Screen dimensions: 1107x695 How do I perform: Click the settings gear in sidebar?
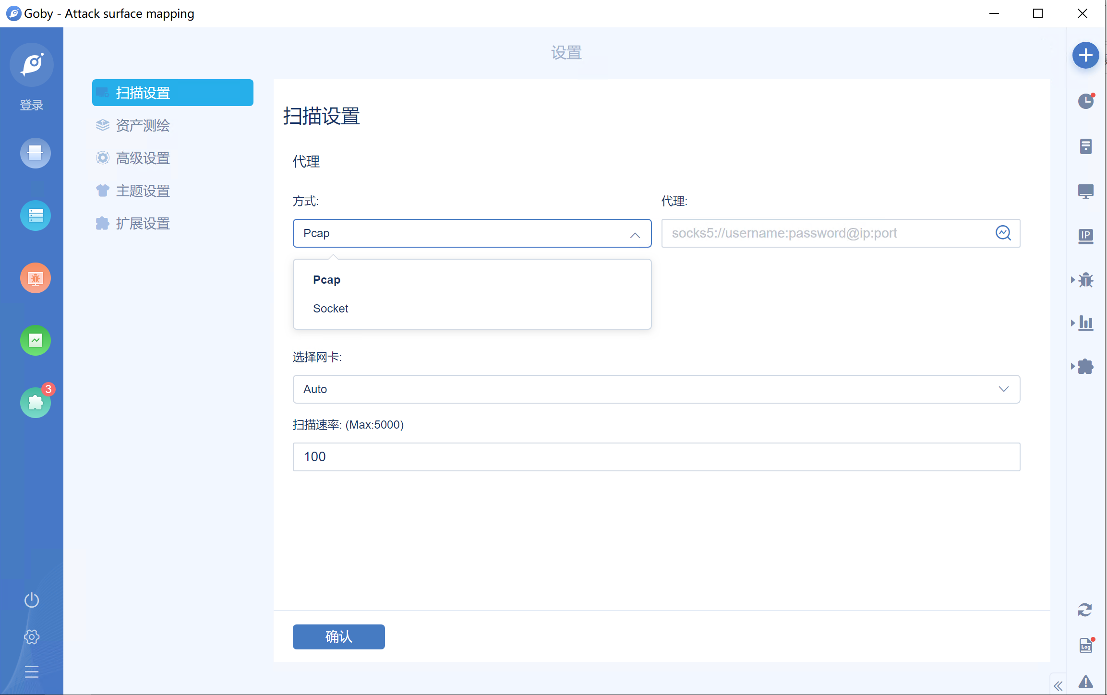[32, 637]
